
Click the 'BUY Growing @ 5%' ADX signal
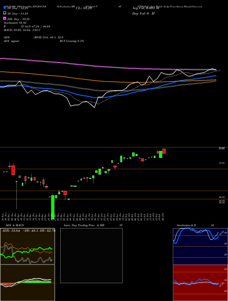[72, 41]
